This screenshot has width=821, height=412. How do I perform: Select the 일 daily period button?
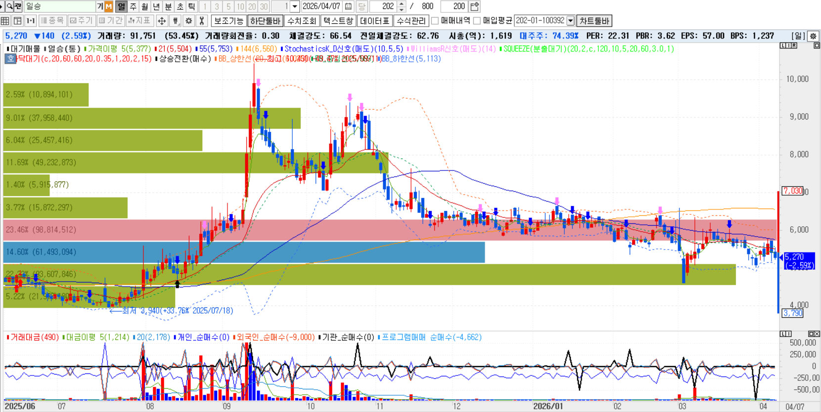(121, 6)
